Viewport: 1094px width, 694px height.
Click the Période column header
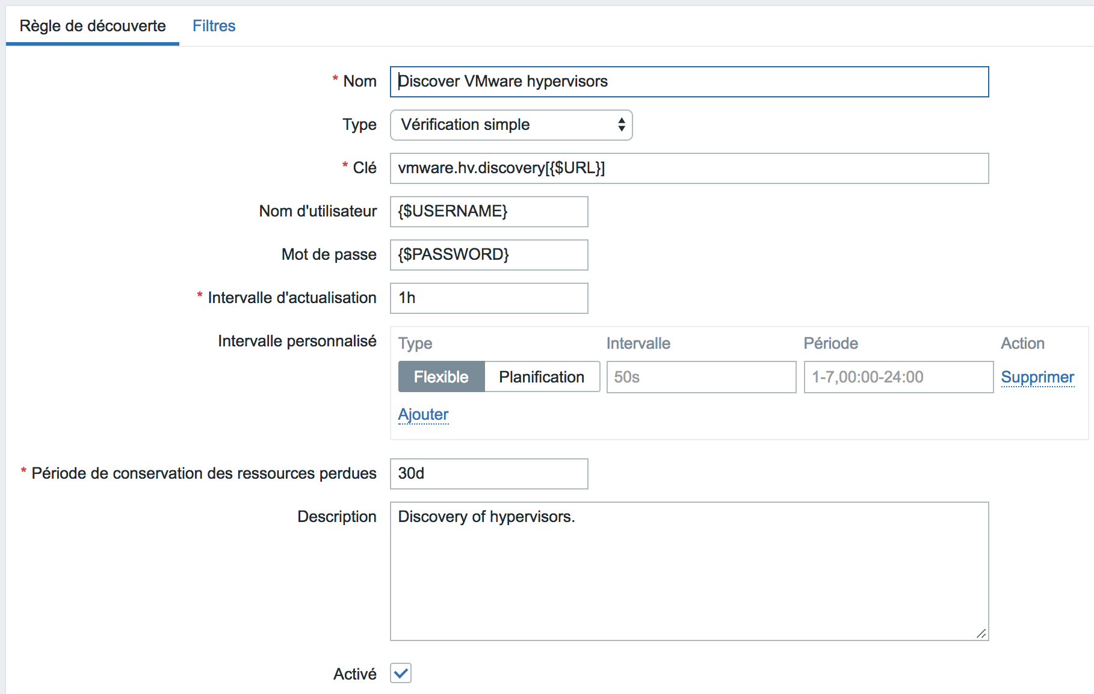[830, 343]
